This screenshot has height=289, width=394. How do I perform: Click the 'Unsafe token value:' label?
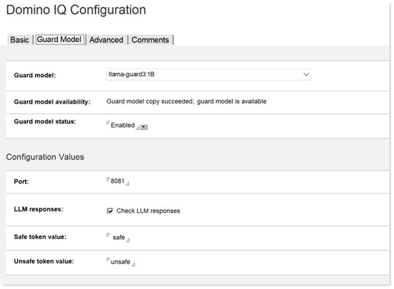pos(44,261)
